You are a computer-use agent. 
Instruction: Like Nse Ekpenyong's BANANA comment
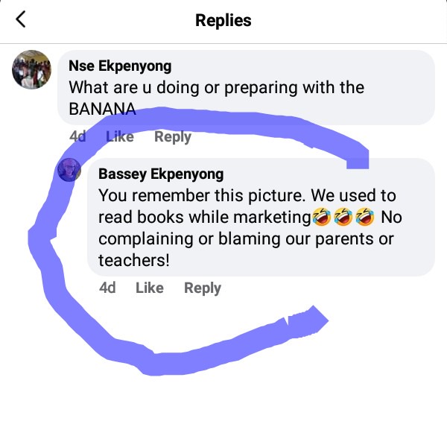click(120, 136)
